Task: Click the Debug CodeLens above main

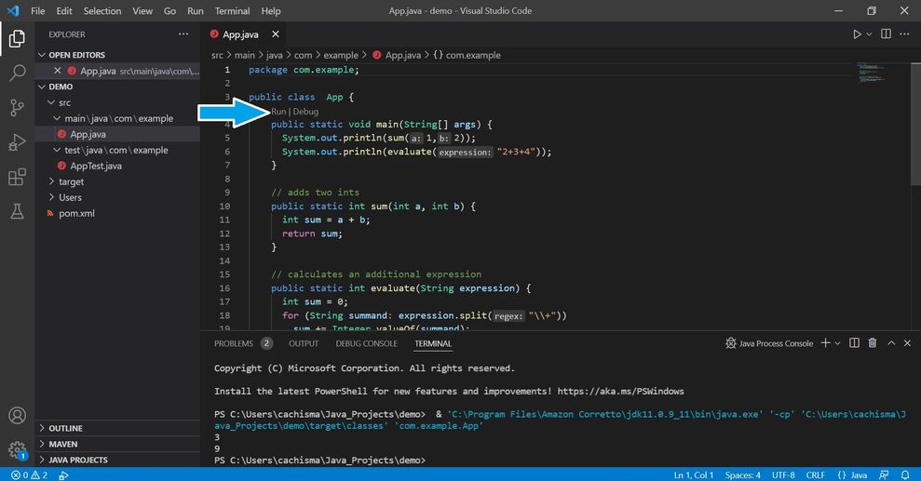Action: click(x=305, y=112)
